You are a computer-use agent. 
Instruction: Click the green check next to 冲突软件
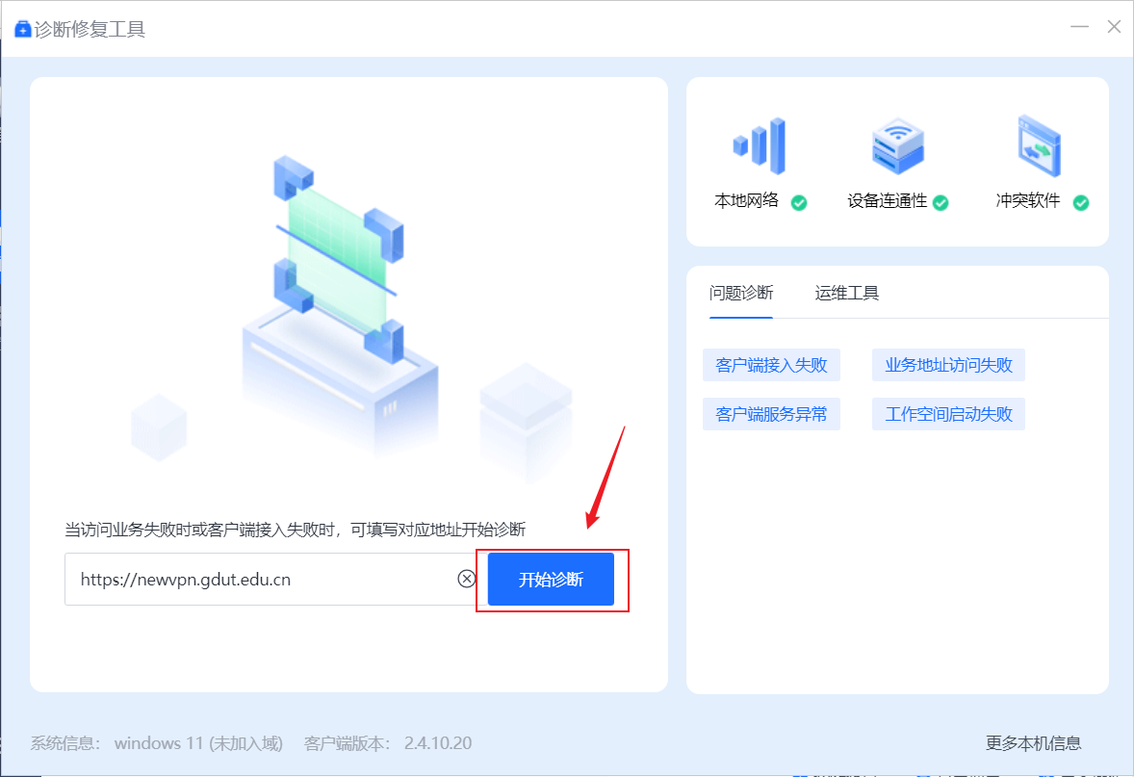[1081, 202]
